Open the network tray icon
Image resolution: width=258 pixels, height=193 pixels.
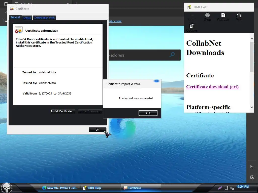coord(226,188)
